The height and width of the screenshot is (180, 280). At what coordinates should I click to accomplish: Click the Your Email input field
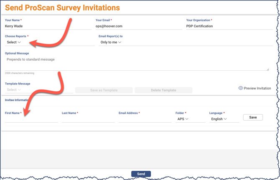click(x=139, y=26)
